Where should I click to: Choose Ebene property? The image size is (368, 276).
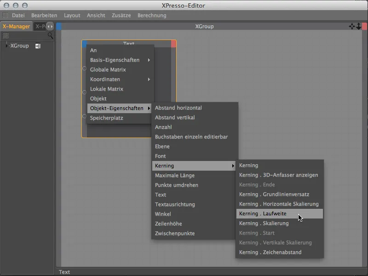tap(195, 146)
